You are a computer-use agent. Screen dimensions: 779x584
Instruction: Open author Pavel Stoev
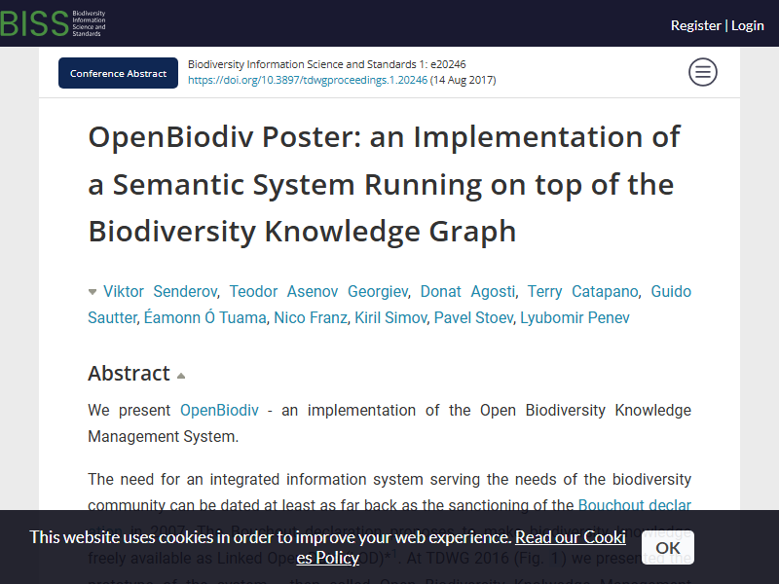coord(473,317)
